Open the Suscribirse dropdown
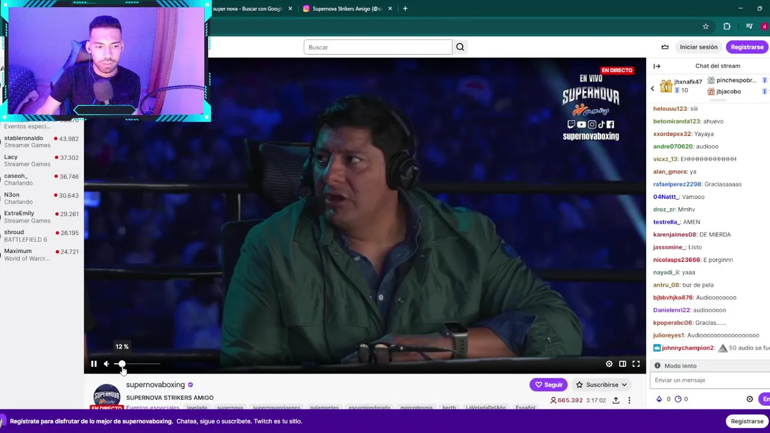 tap(602, 384)
